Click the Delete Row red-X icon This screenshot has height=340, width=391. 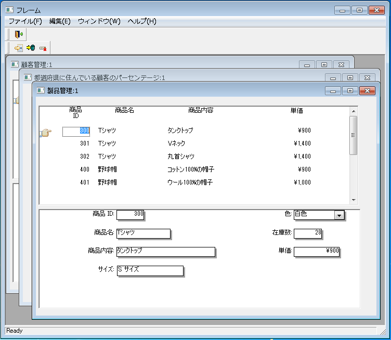point(43,48)
